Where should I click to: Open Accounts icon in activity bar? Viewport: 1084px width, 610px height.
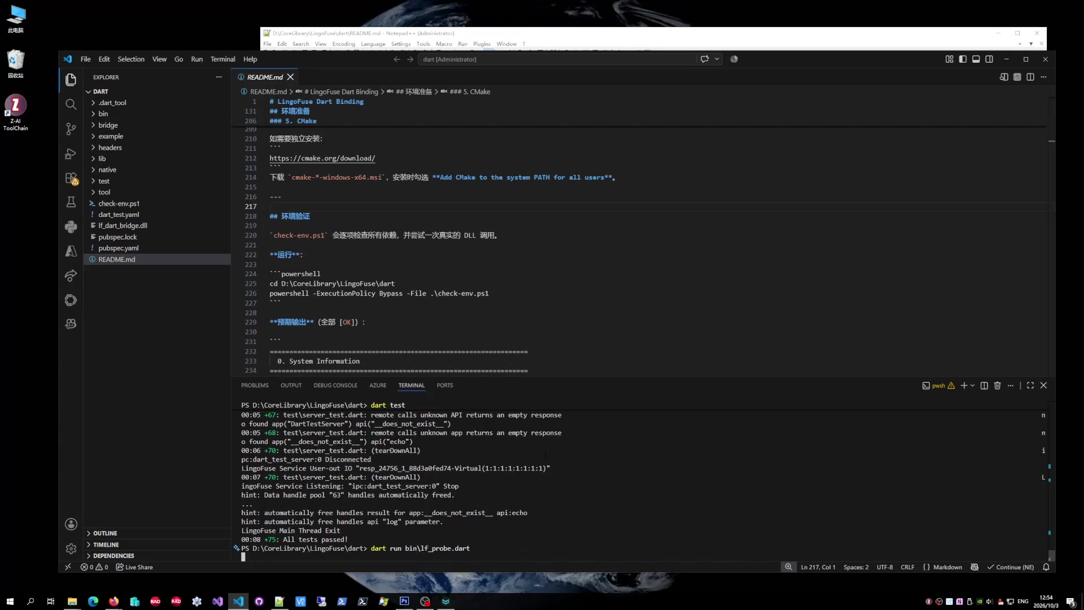(x=71, y=524)
